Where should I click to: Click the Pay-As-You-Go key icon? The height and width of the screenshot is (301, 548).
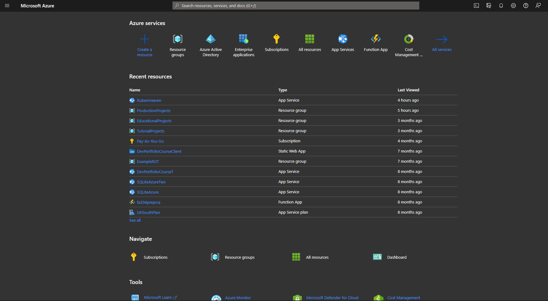[x=132, y=141]
